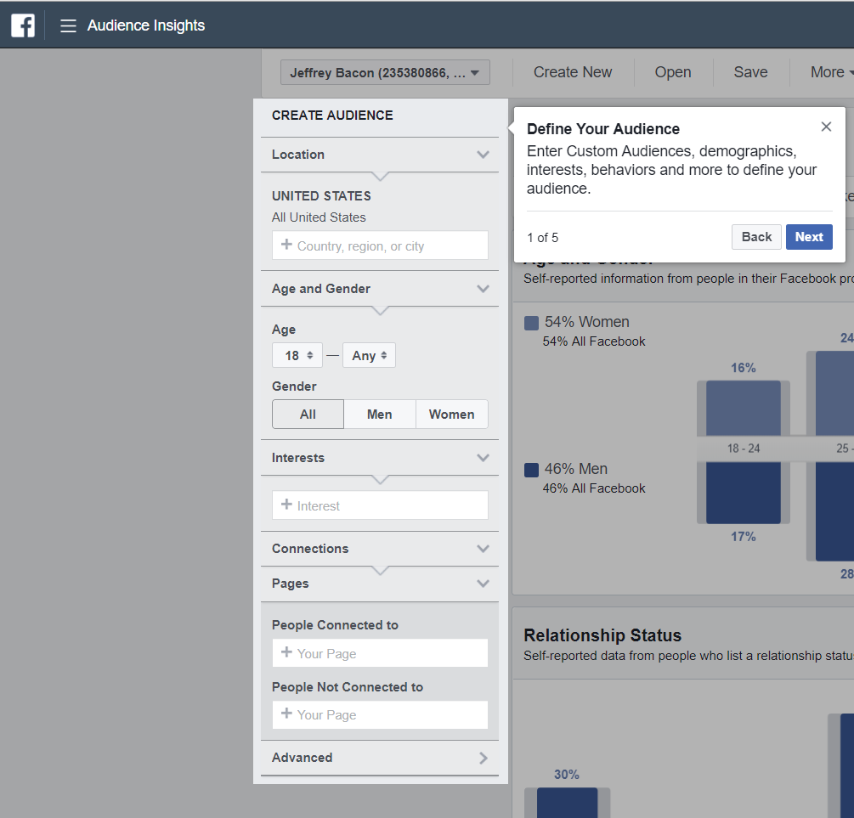
Task: Open the maximum age Any selector
Action: [369, 356]
